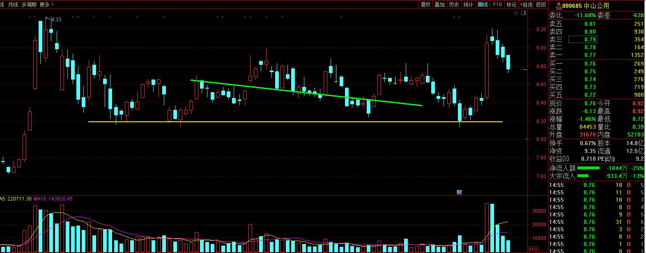Click the 净流入额 green bar
Image resolution: width=646 pixels, height=253 pixels.
[x=588, y=168]
